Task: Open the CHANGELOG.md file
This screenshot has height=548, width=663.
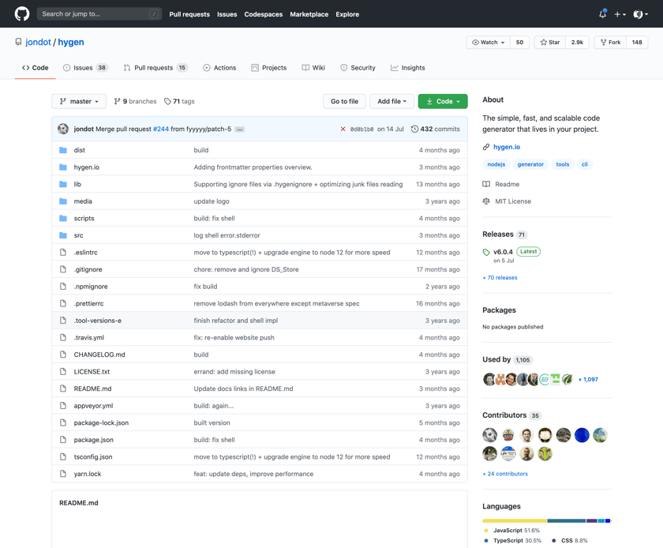Action: pos(99,355)
